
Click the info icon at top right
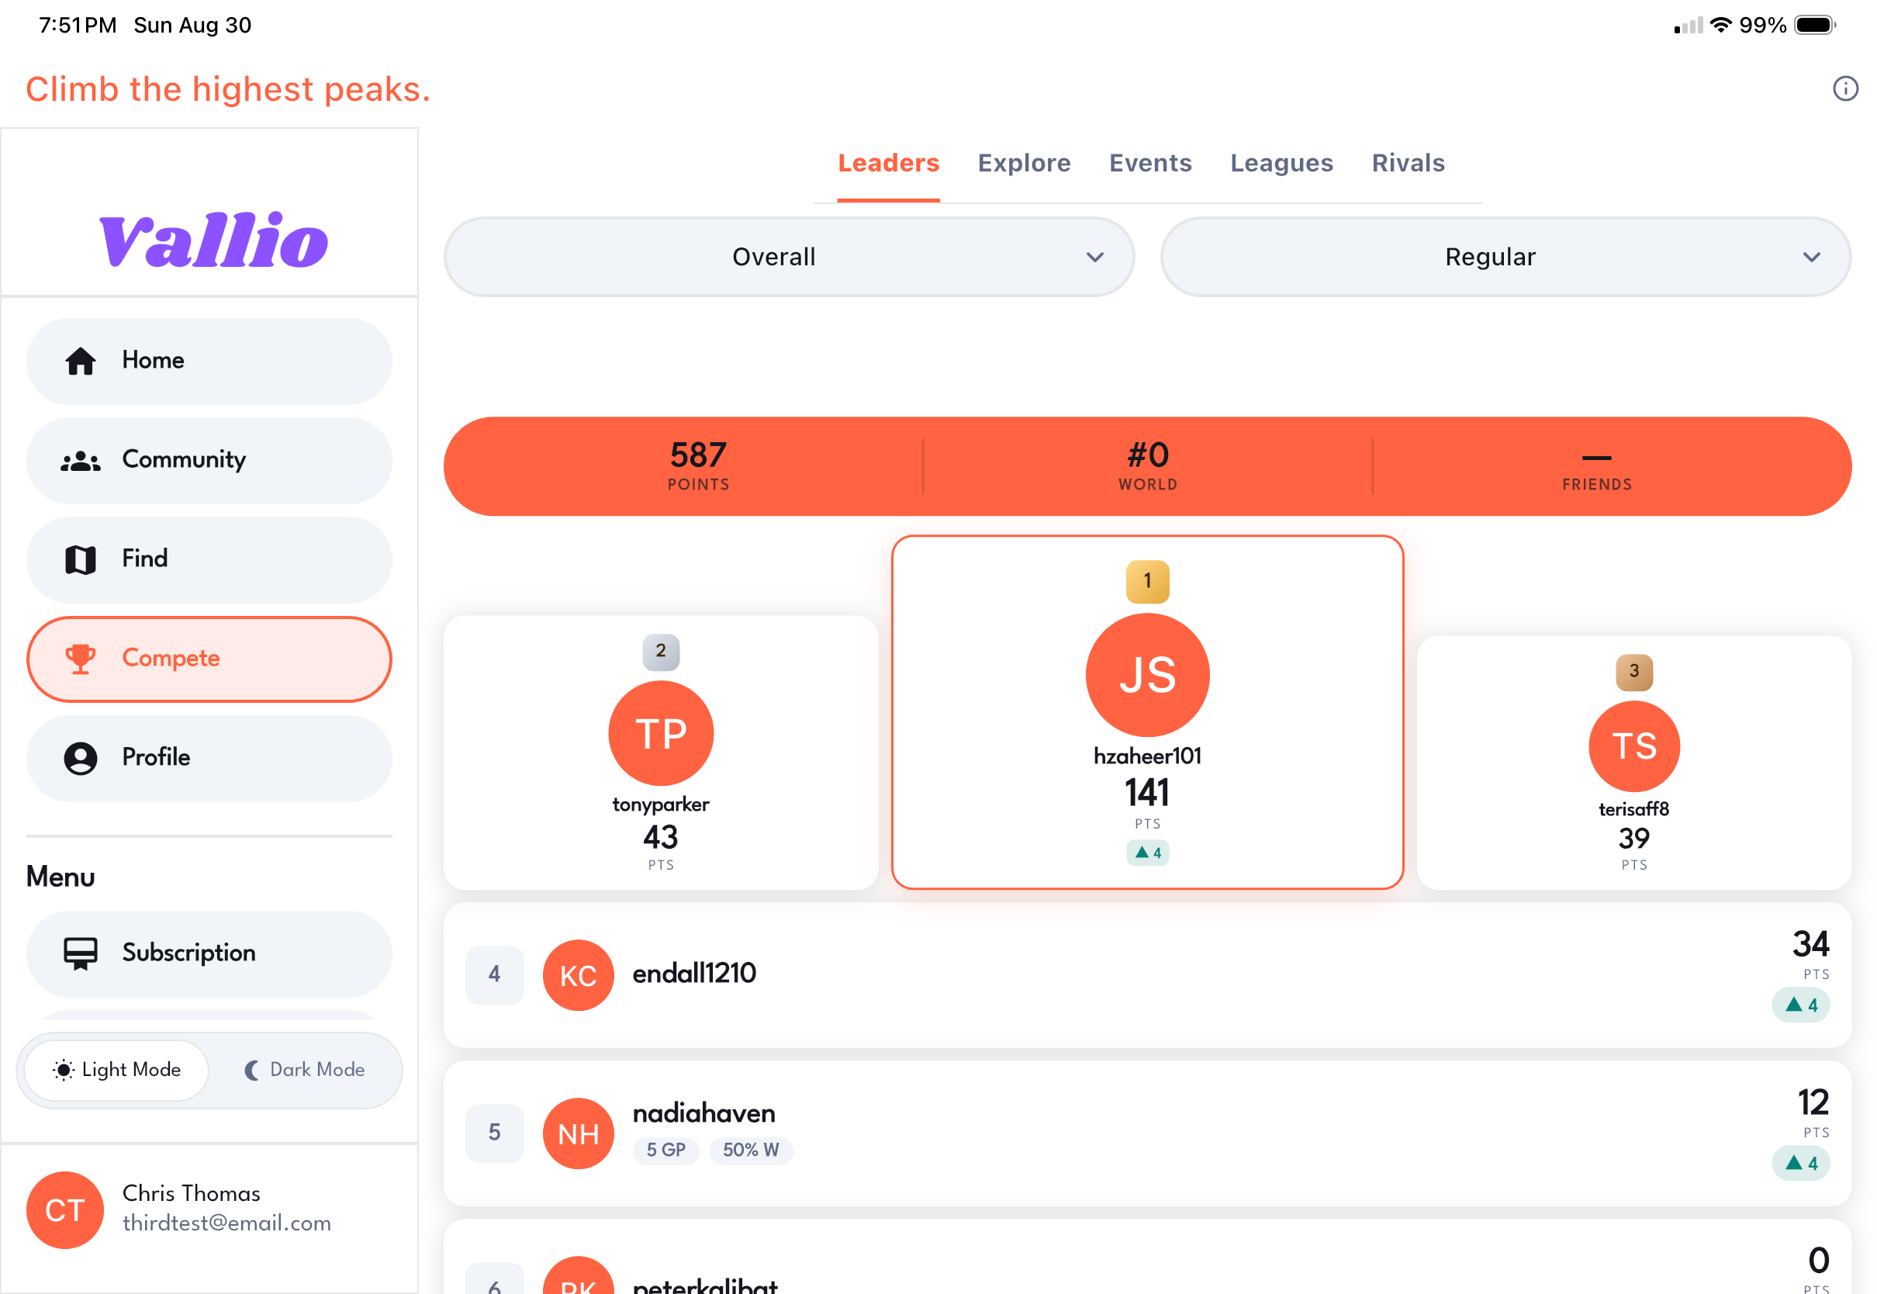(x=1844, y=88)
